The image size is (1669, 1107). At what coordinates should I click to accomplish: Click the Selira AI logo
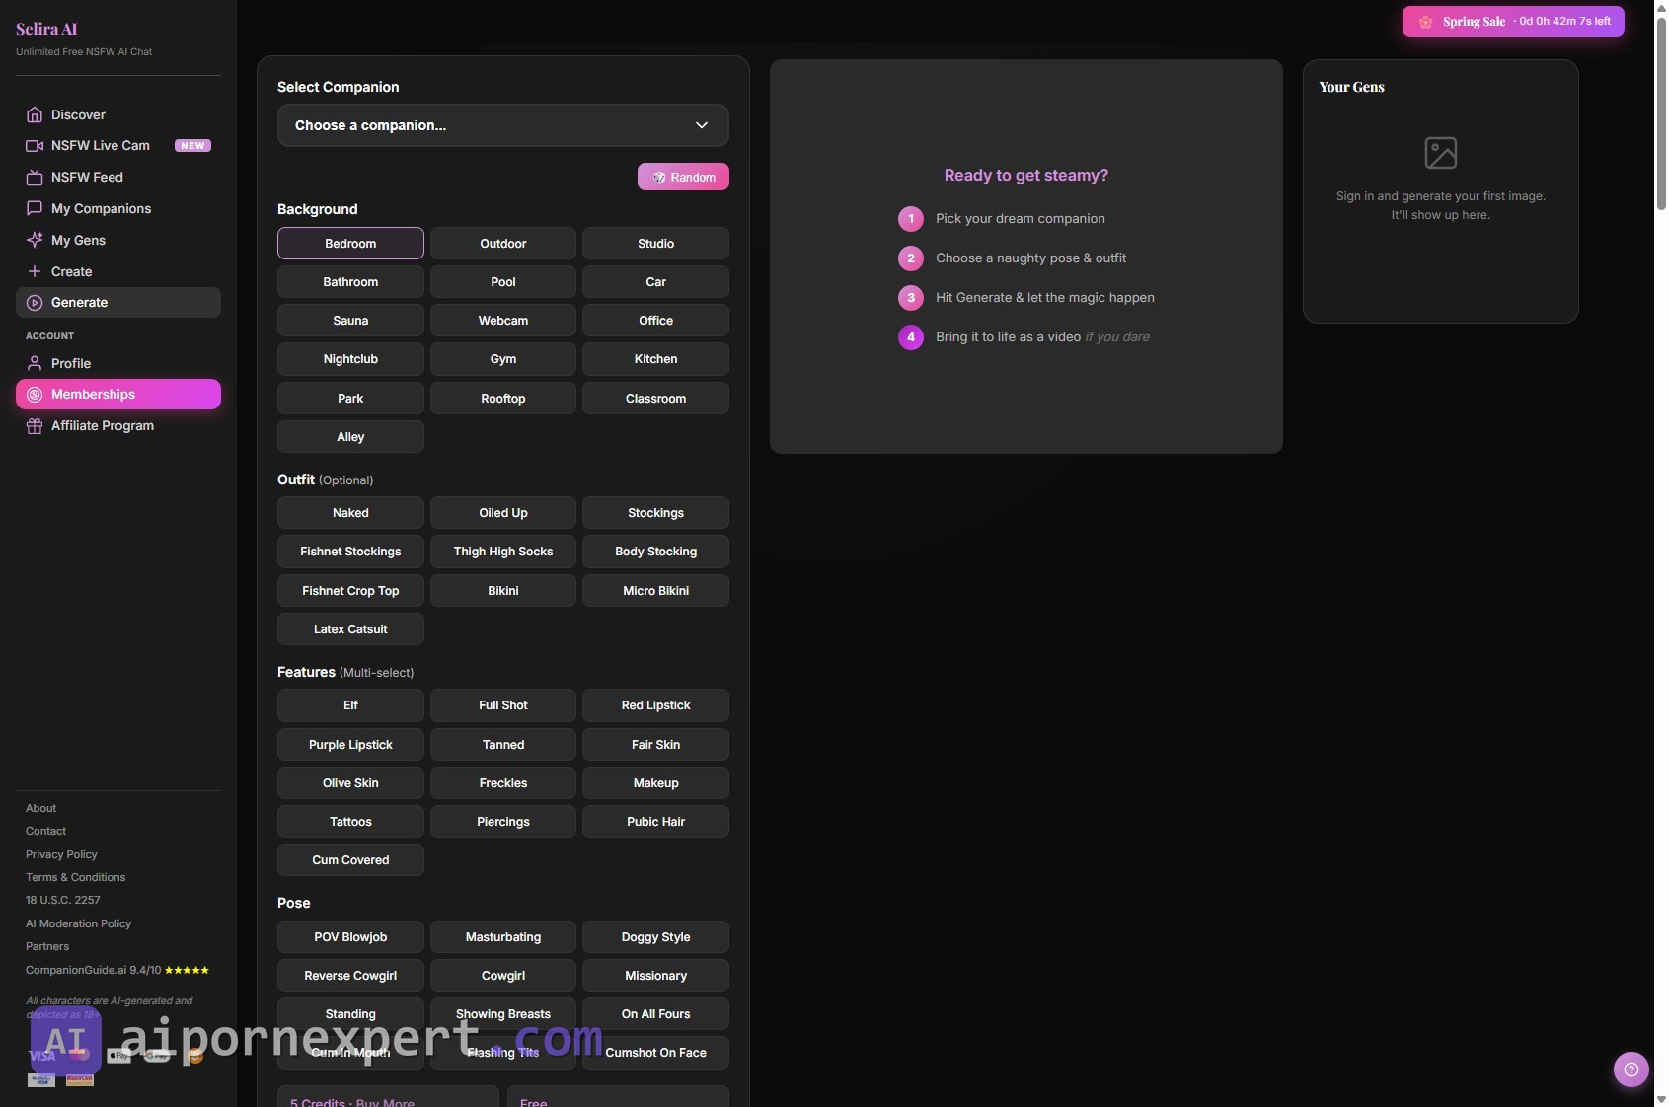46,29
